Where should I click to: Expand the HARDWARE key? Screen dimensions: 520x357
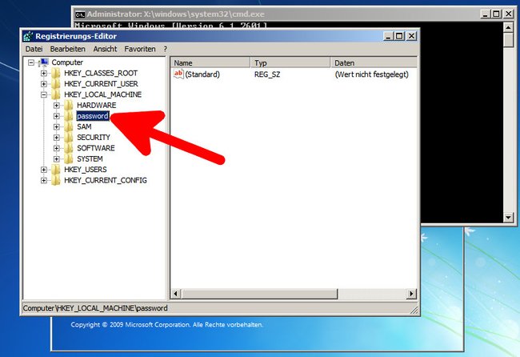coord(56,106)
